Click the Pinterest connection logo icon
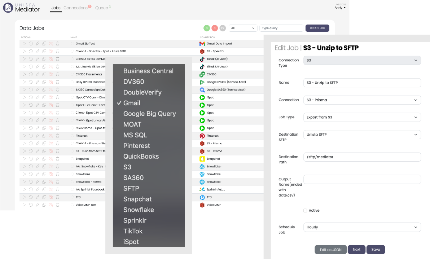The height and width of the screenshot is (259, 430). 202,136
